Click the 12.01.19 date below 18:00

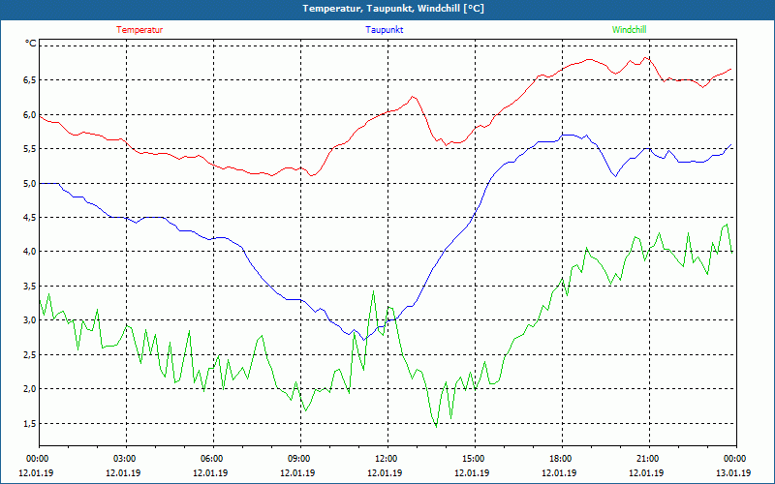coord(559,472)
